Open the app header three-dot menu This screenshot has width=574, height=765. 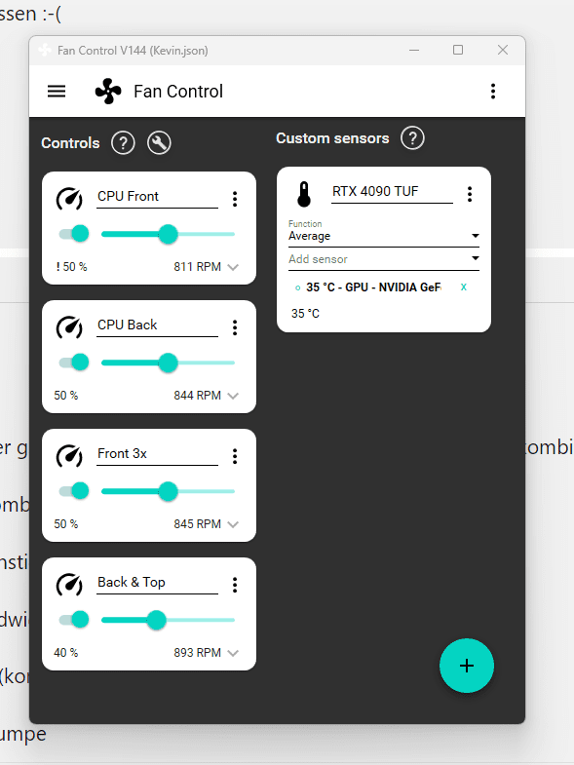493,92
